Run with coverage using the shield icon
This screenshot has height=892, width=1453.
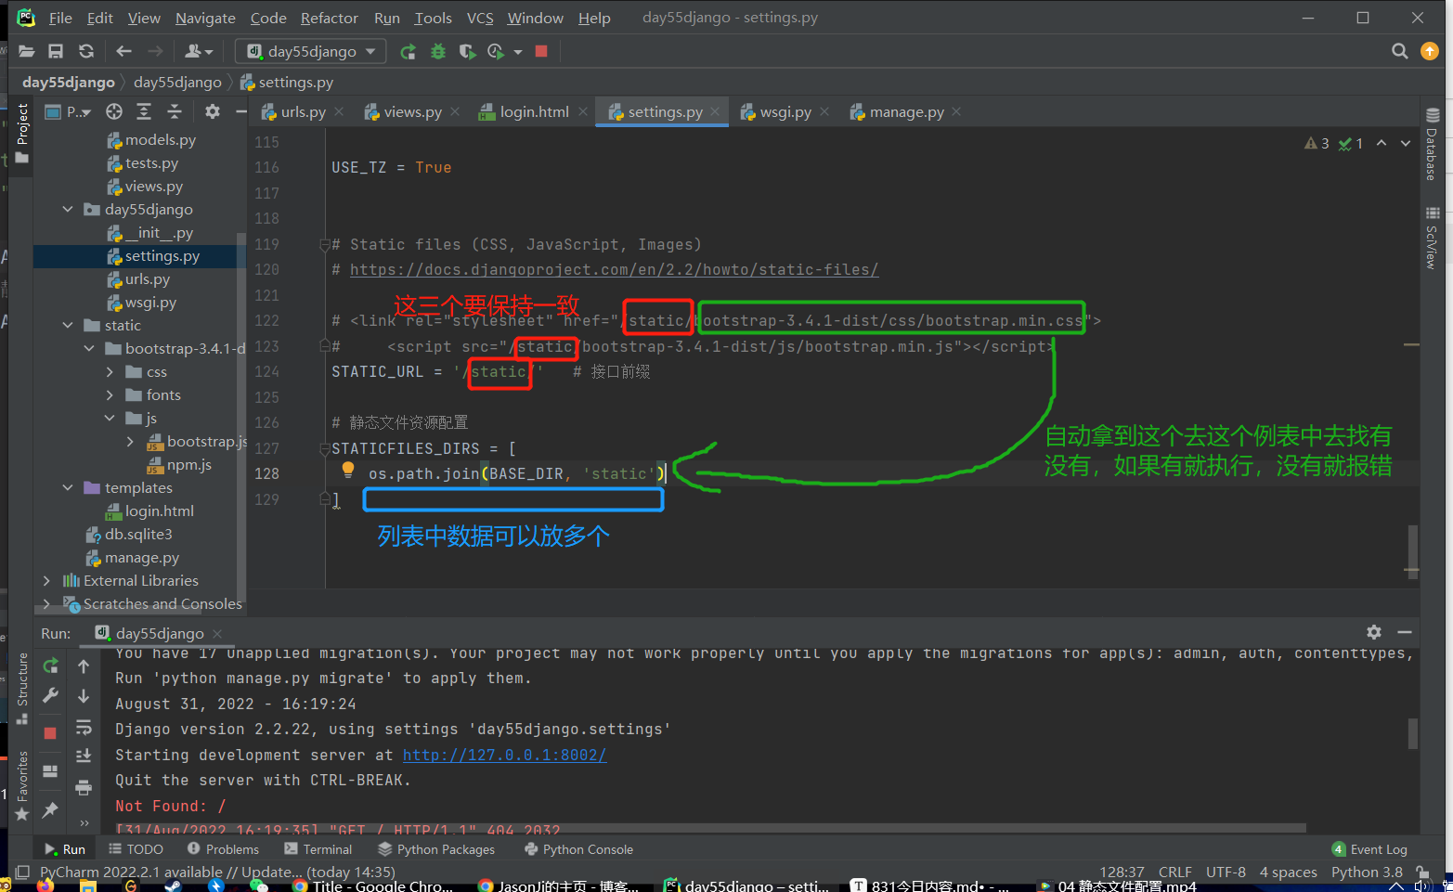tap(467, 51)
